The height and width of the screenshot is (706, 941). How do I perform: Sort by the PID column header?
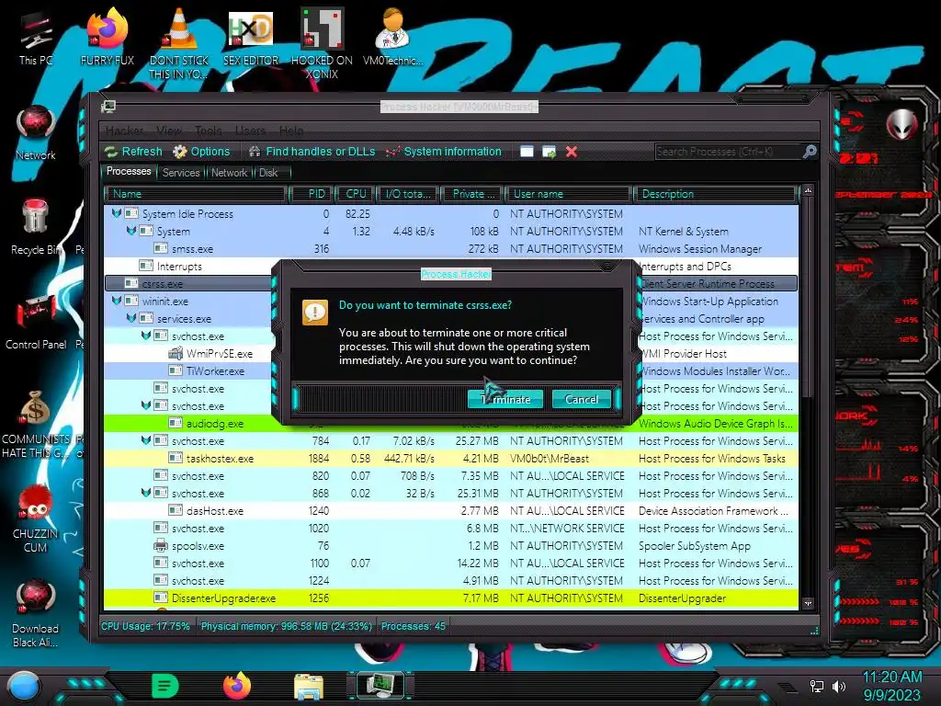311,194
